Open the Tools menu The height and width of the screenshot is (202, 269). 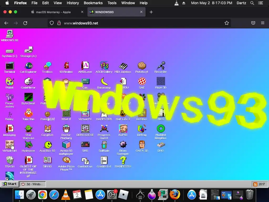pos(112,3)
